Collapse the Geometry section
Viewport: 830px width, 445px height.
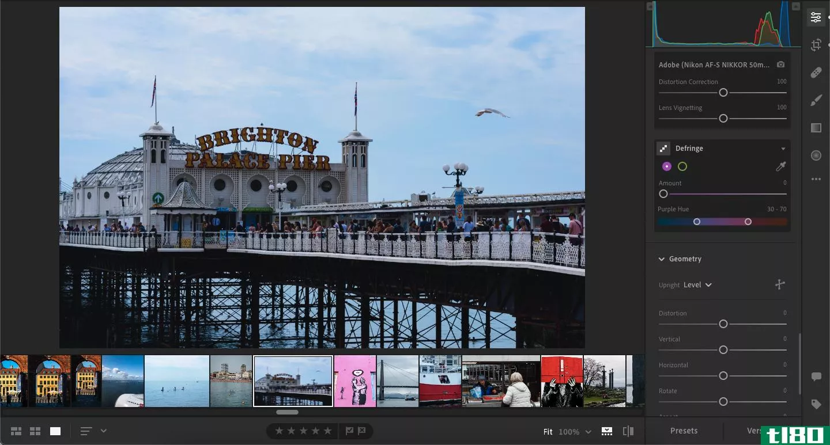662,259
